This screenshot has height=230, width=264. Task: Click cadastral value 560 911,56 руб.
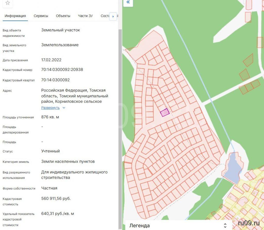tap(56, 199)
